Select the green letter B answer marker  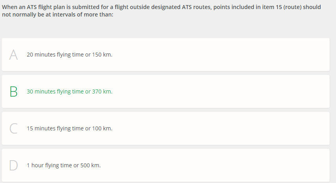13,92
